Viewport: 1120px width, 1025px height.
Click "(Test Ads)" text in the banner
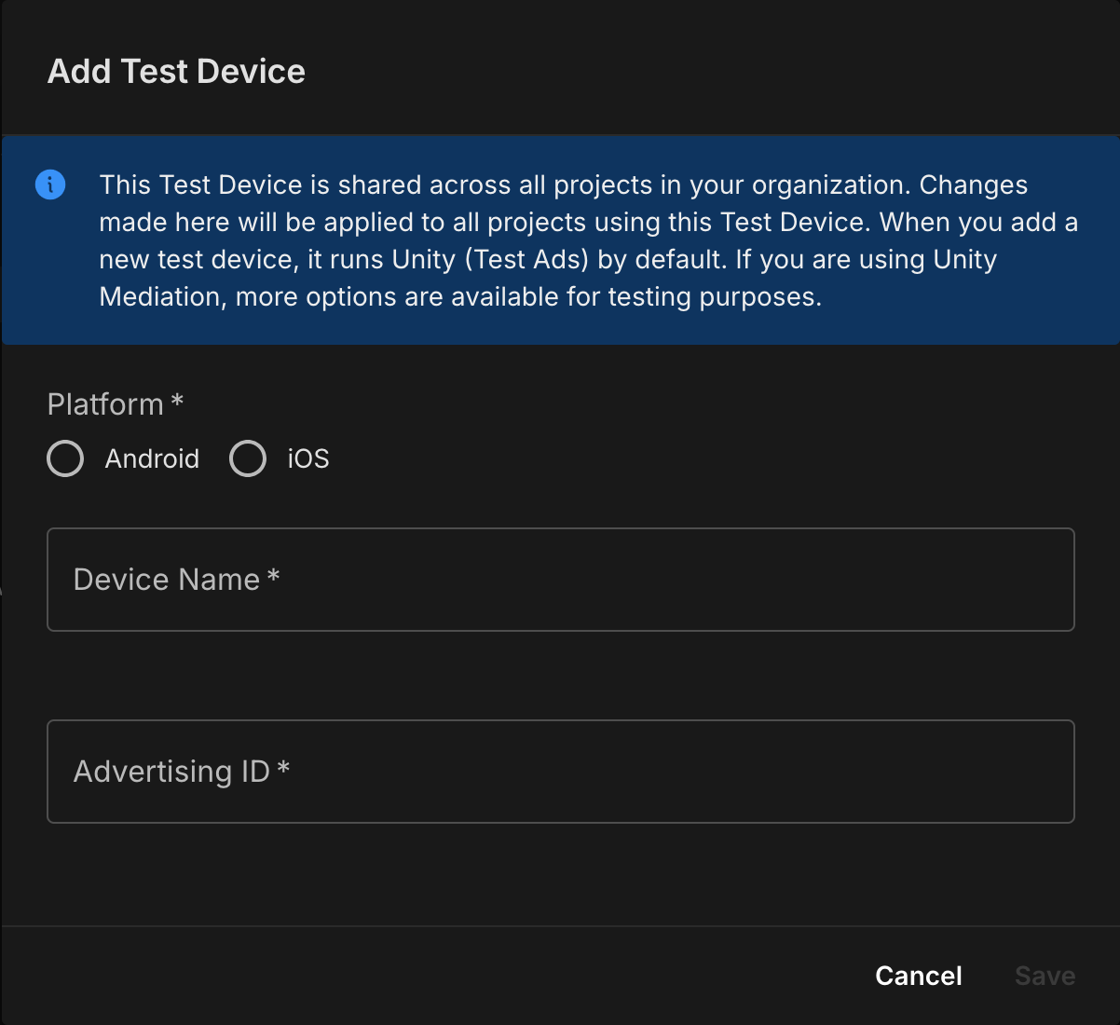pos(526,259)
